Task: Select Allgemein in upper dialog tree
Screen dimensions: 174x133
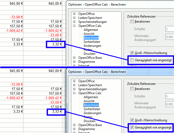Action: [89, 30]
